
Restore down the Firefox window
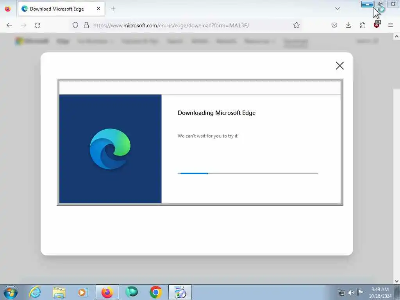point(380,4)
